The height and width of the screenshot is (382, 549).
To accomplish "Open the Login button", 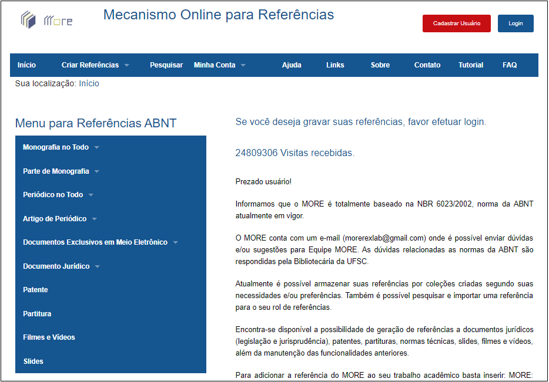I will 515,23.
